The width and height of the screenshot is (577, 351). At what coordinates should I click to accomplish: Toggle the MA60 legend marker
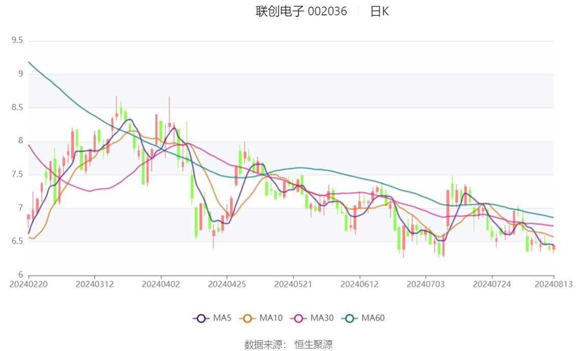click(x=350, y=318)
